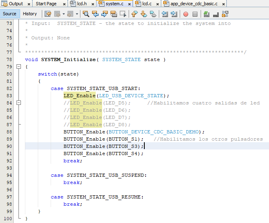The width and height of the screenshot is (269, 223).
Task: Start macro recording red circle
Action: [186, 14]
